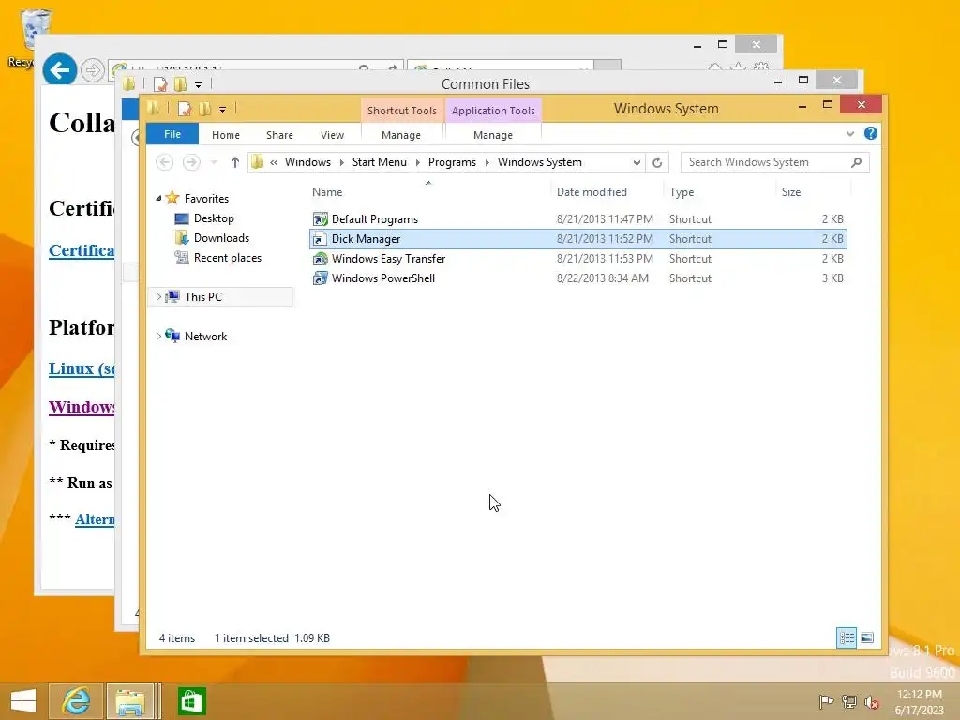This screenshot has height=720, width=960.
Task: Open File Explorer from taskbar
Action: (130, 701)
